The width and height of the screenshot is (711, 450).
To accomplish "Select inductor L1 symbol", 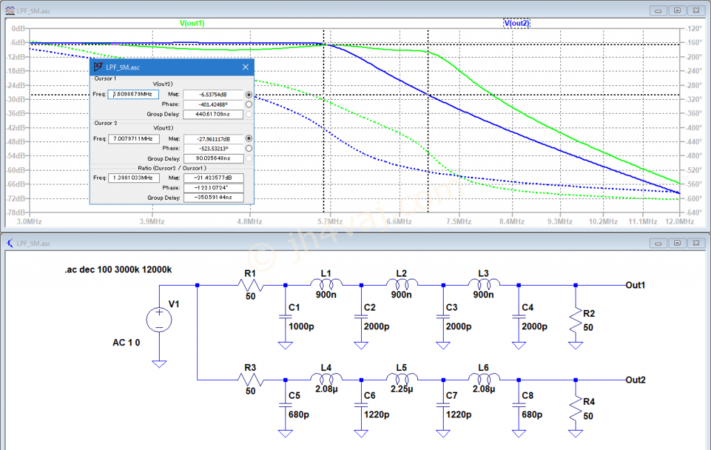I will [x=326, y=284].
